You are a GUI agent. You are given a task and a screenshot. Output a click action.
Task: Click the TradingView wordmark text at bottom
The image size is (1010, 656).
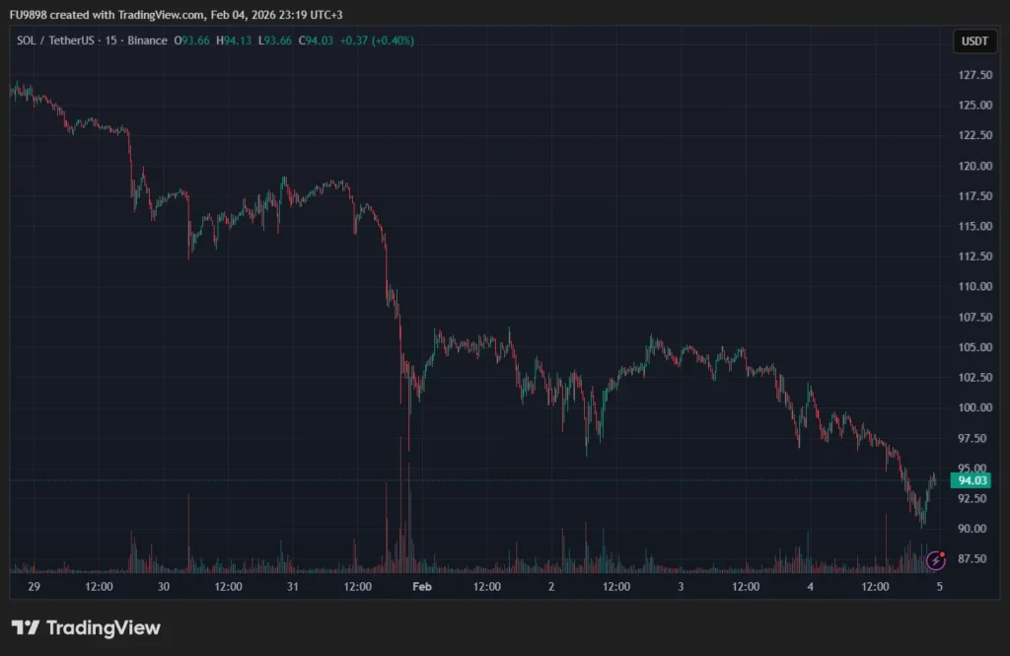[x=103, y=627]
